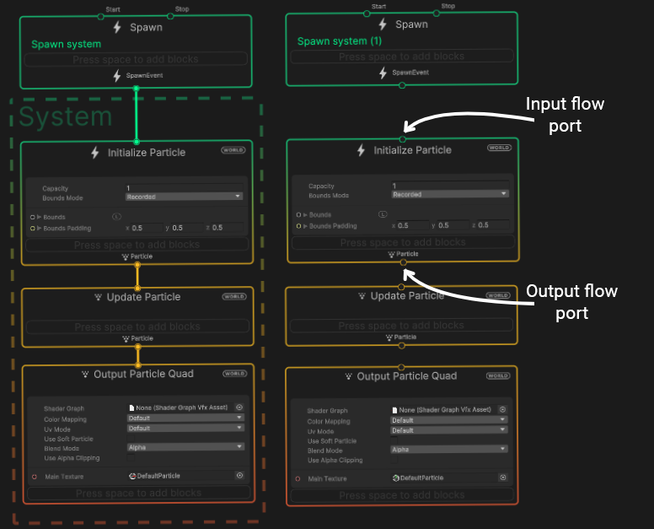Open Main Texture object picker in left system
This screenshot has width=654, height=529.
[x=239, y=476]
